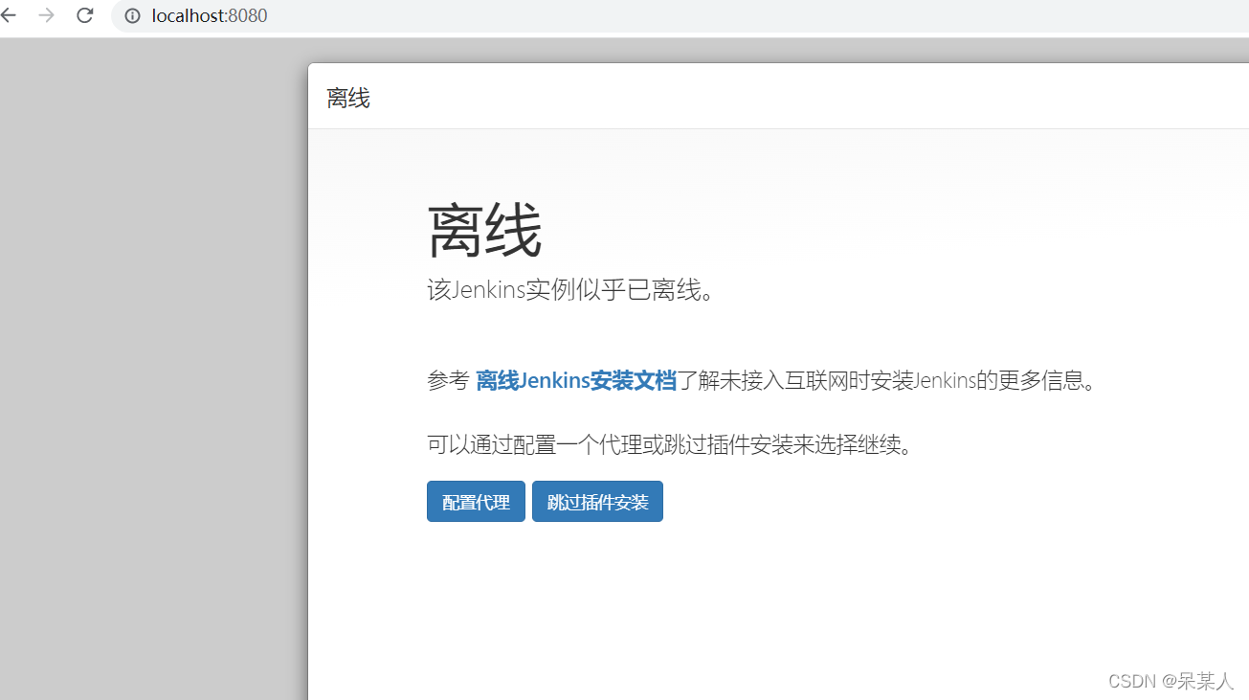
Task: View site info icon in address bar
Action: point(132,15)
